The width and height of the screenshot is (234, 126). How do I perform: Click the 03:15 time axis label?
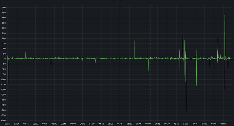45,124
